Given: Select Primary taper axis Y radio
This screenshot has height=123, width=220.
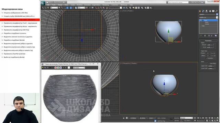Looking at the screenshot, I should 209,53.
